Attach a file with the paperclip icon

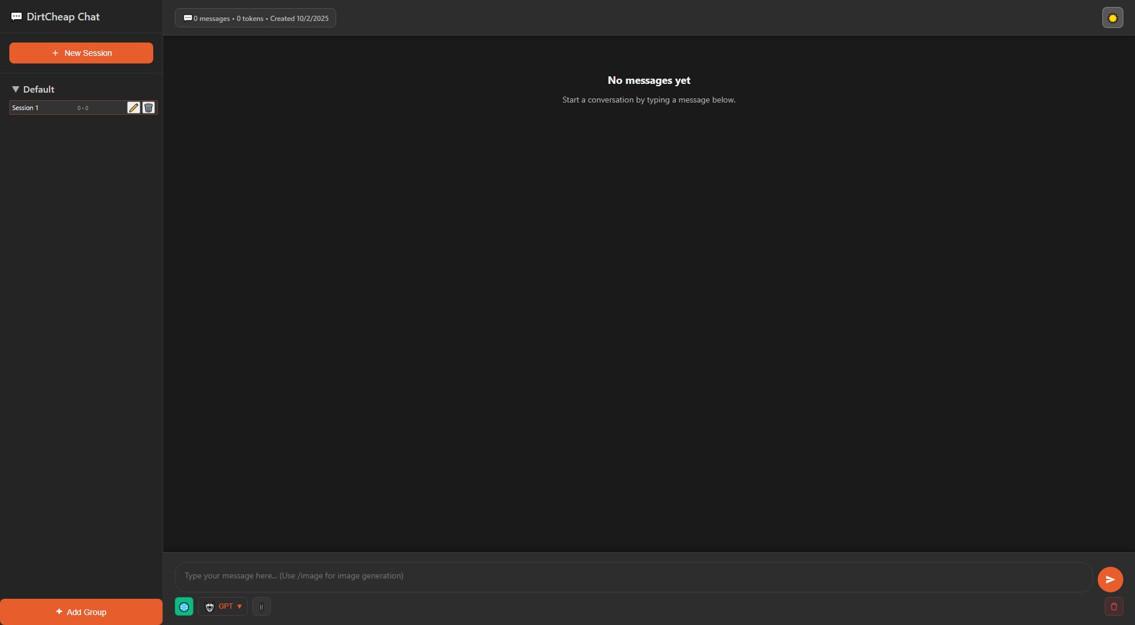pos(261,607)
